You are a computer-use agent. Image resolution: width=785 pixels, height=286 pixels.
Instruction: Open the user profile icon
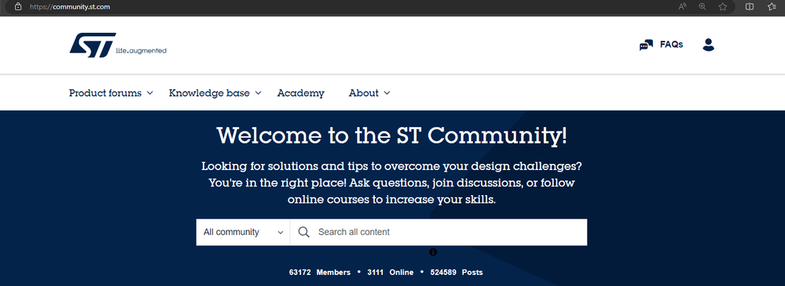pos(708,45)
